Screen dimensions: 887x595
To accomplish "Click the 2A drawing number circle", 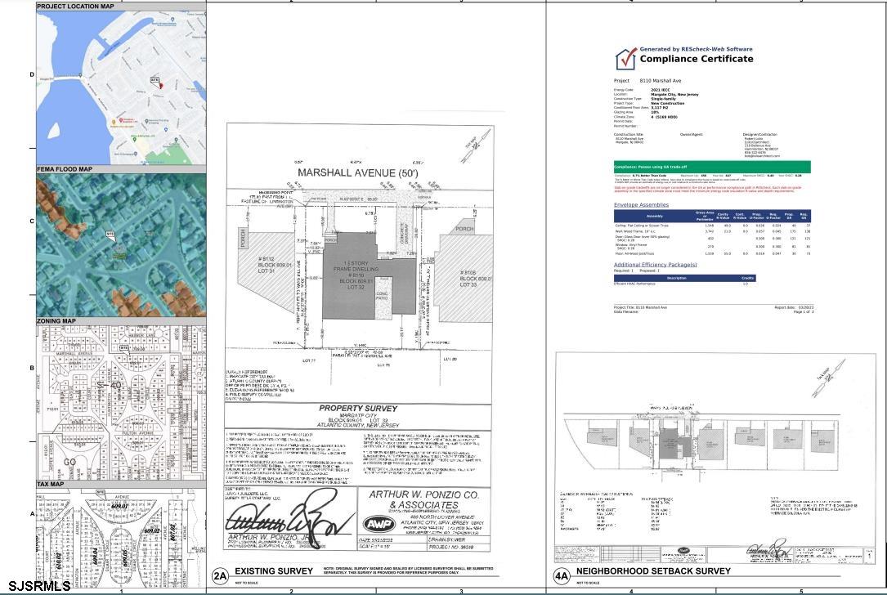I will (x=220, y=575).
